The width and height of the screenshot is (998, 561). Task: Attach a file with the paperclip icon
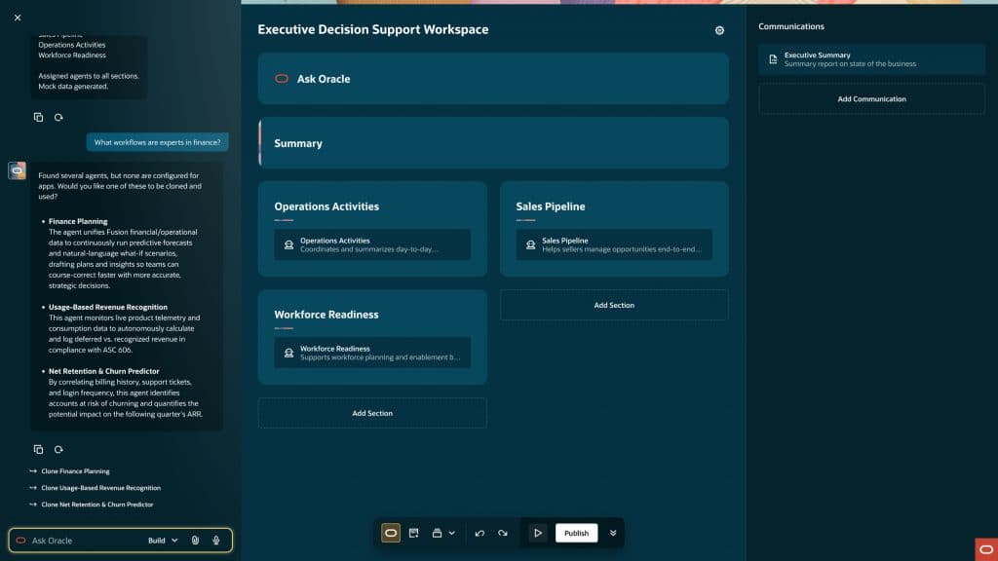(x=195, y=541)
